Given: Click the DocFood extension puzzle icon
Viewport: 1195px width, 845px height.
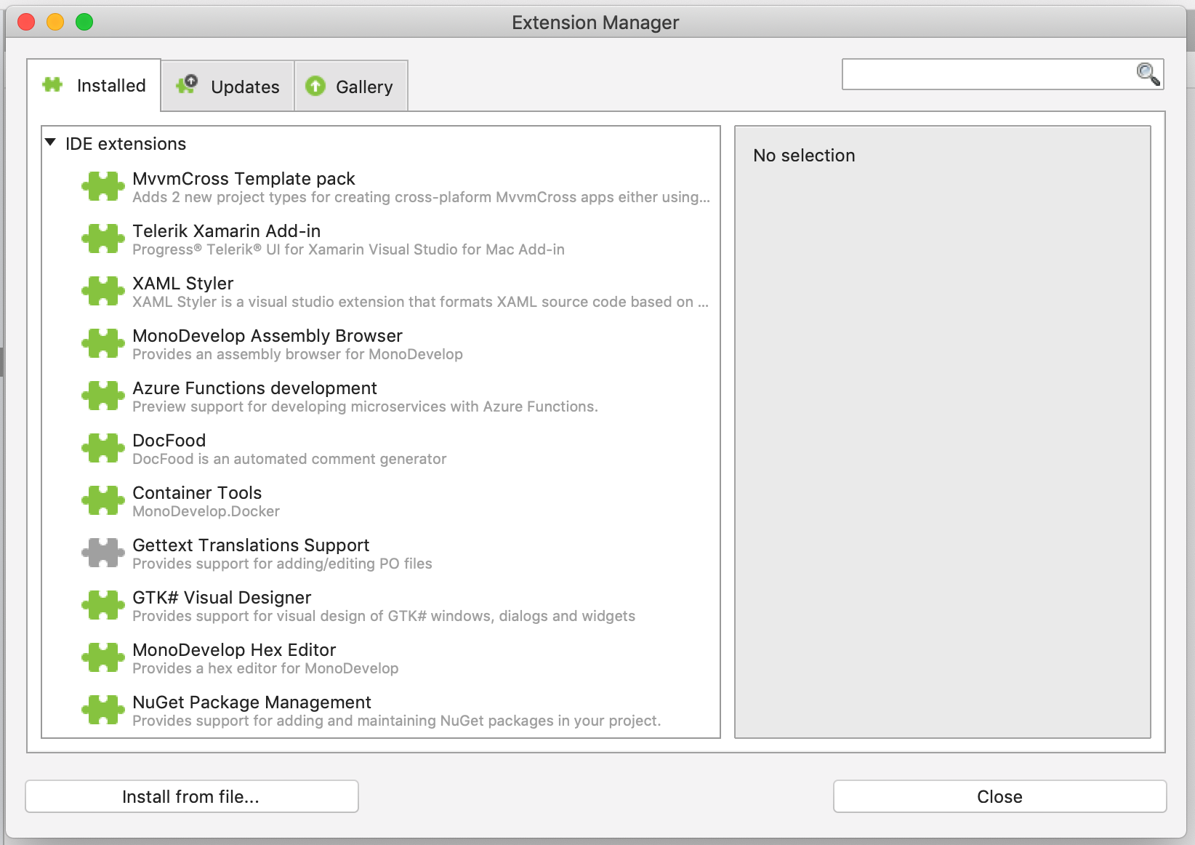Looking at the screenshot, I should click(102, 448).
